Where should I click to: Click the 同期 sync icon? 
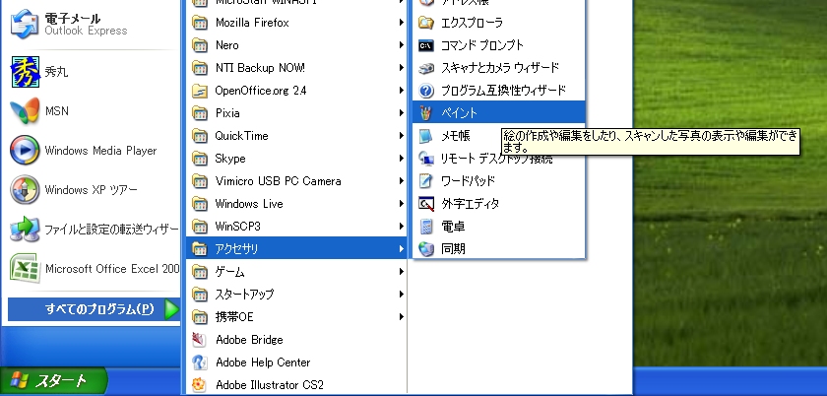point(426,249)
